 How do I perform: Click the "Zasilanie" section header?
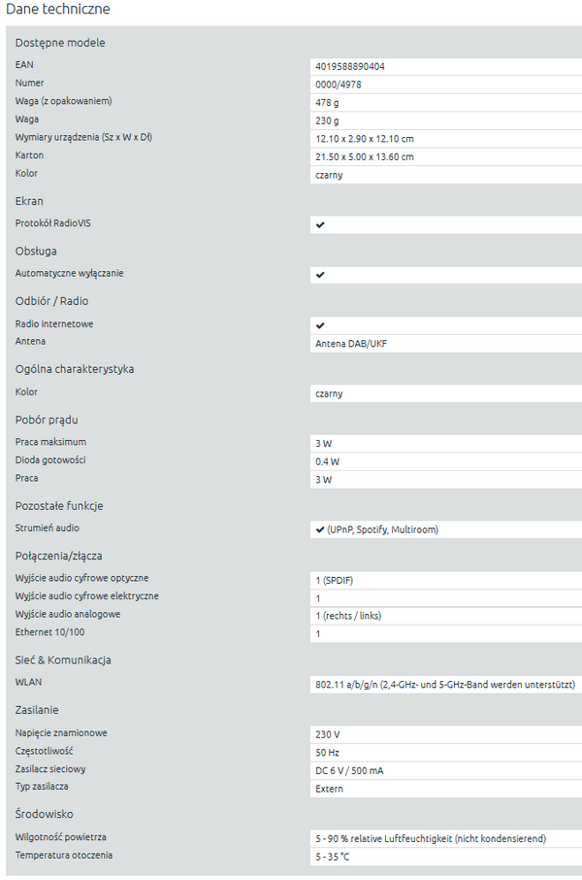(x=39, y=710)
